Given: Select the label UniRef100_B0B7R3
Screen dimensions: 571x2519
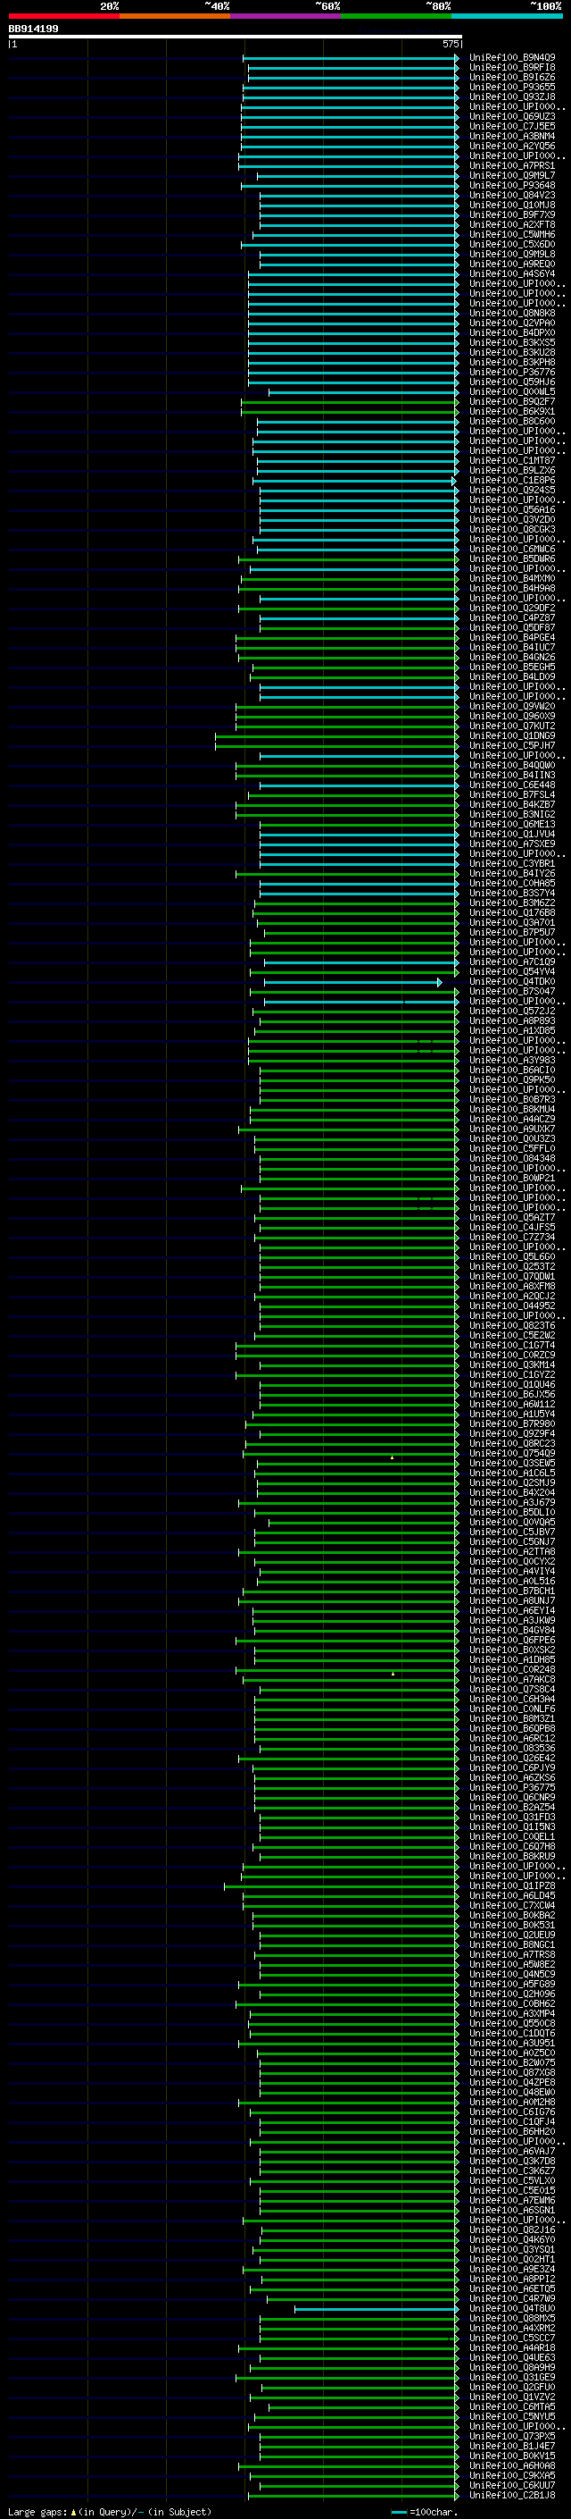Looking at the screenshot, I should click(511, 1099).
